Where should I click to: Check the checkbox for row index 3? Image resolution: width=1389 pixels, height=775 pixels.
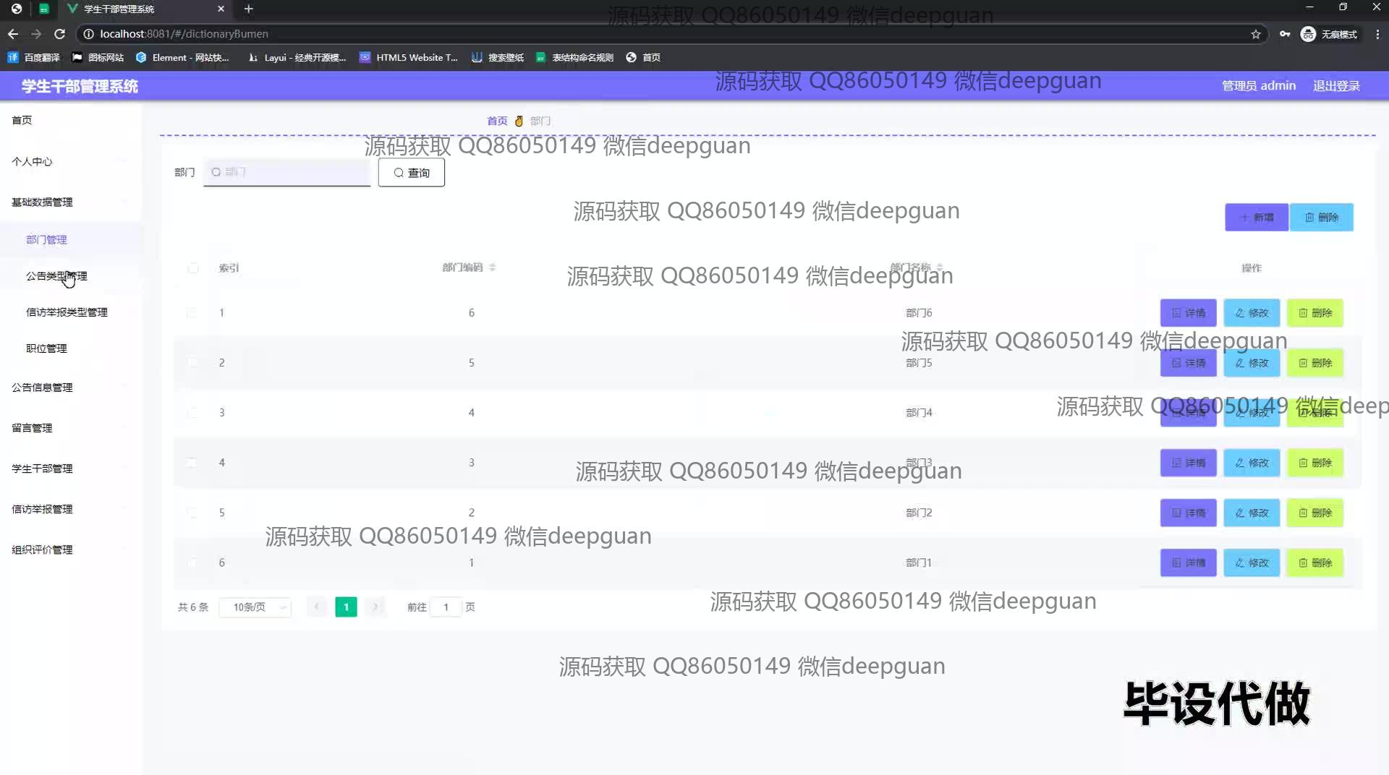pos(192,413)
